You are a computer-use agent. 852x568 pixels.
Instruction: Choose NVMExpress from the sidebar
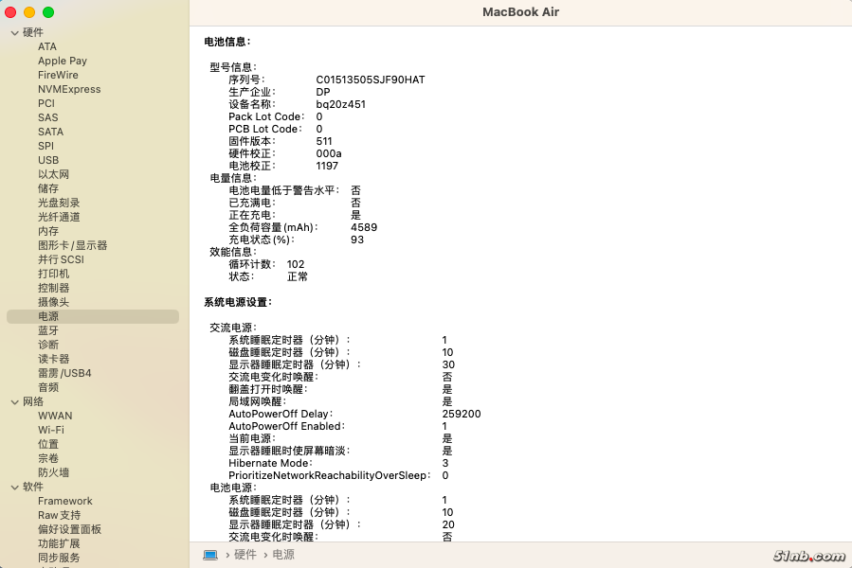(x=69, y=89)
